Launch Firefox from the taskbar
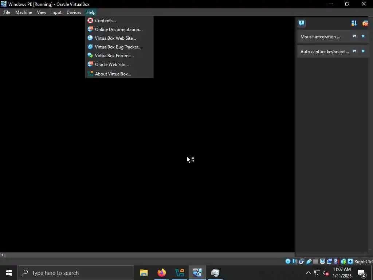The image size is (373, 280). (162, 273)
